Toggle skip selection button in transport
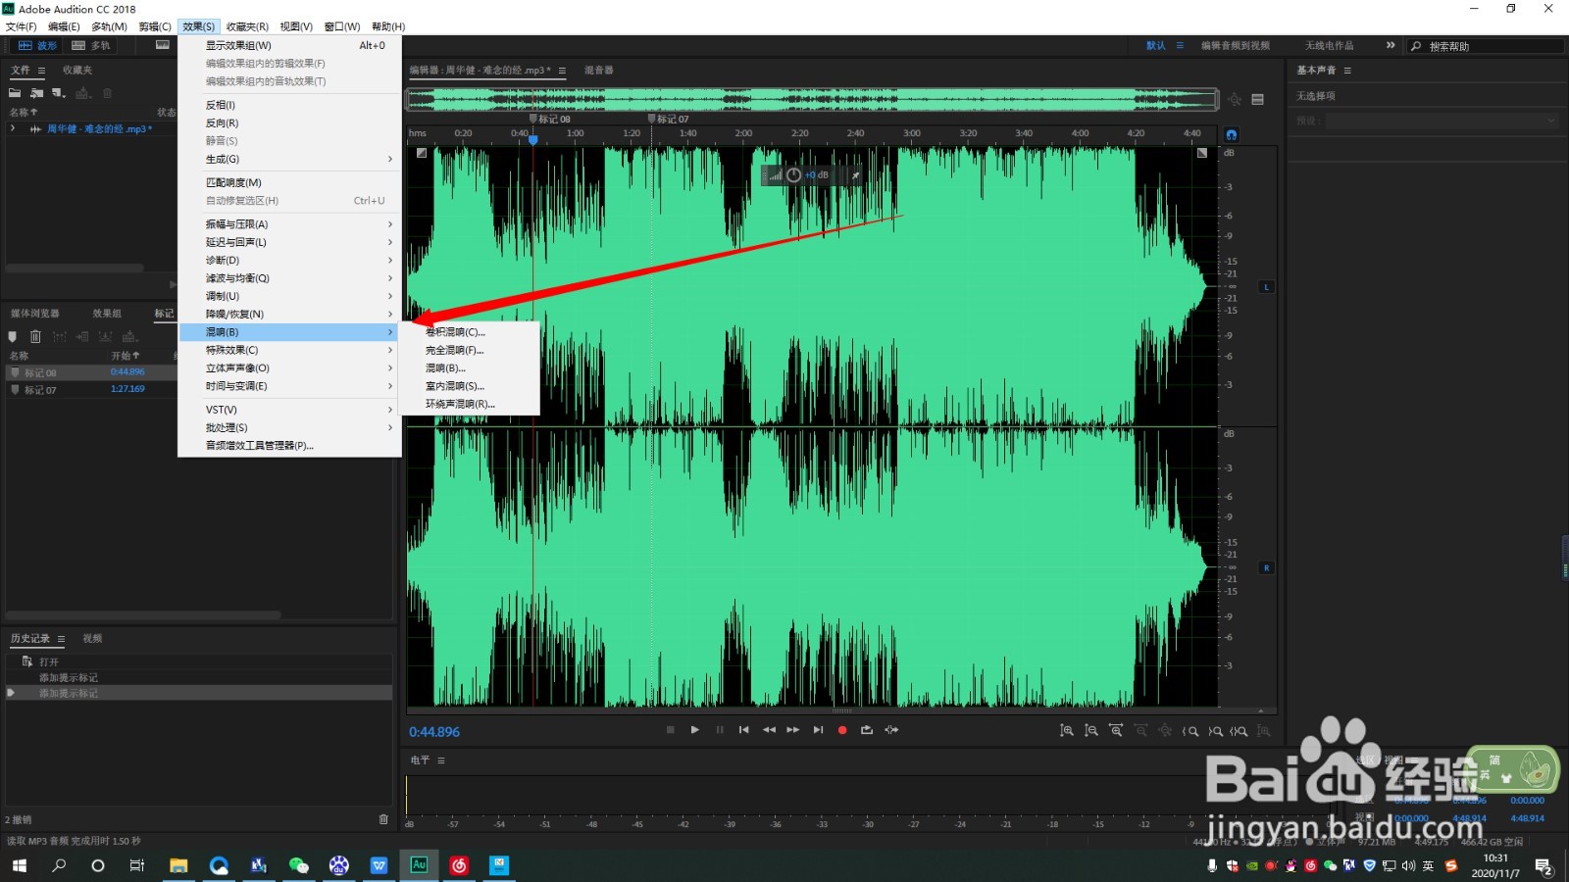This screenshot has height=882, width=1569. coord(891,730)
